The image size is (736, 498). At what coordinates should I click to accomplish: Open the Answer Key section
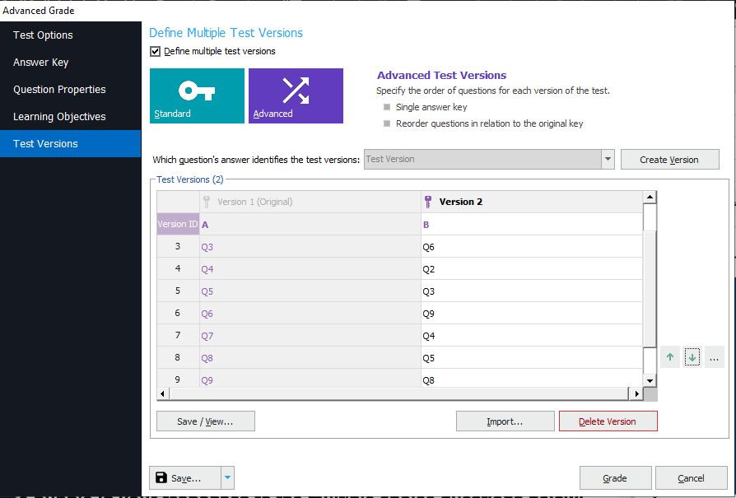tap(41, 63)
